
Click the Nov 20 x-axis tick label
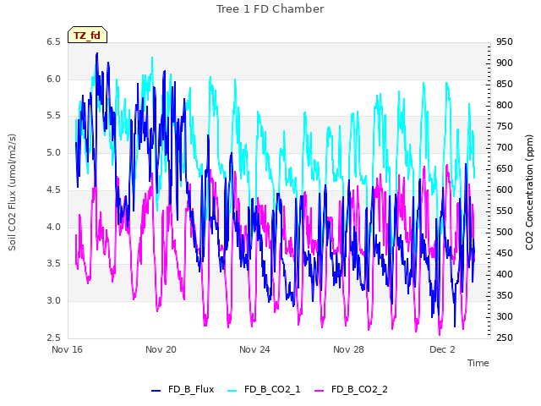click(x=161, y=349)
